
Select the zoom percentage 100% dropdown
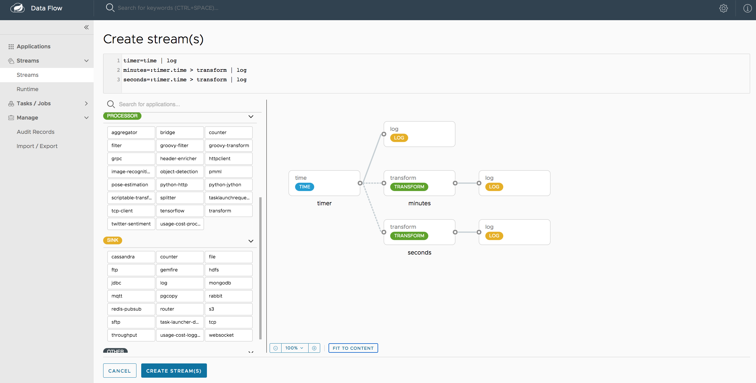click(294, 348)
